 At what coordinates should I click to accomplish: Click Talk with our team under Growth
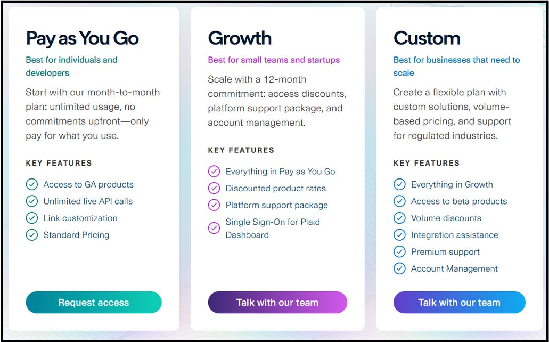(277, 302)
